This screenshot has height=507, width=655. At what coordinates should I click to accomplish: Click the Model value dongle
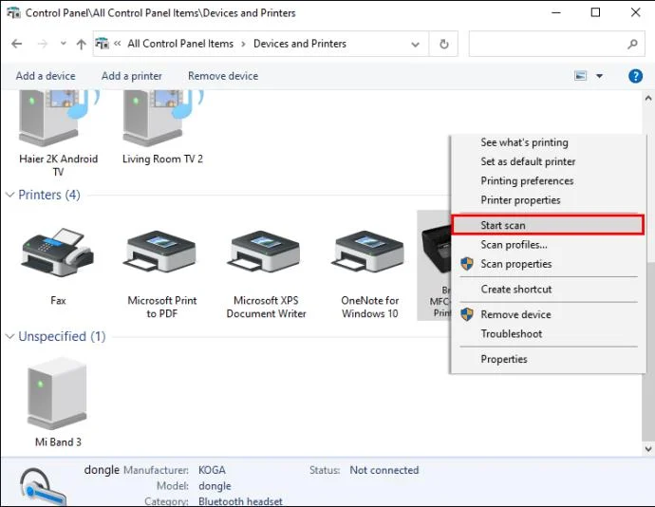[215, 486]
